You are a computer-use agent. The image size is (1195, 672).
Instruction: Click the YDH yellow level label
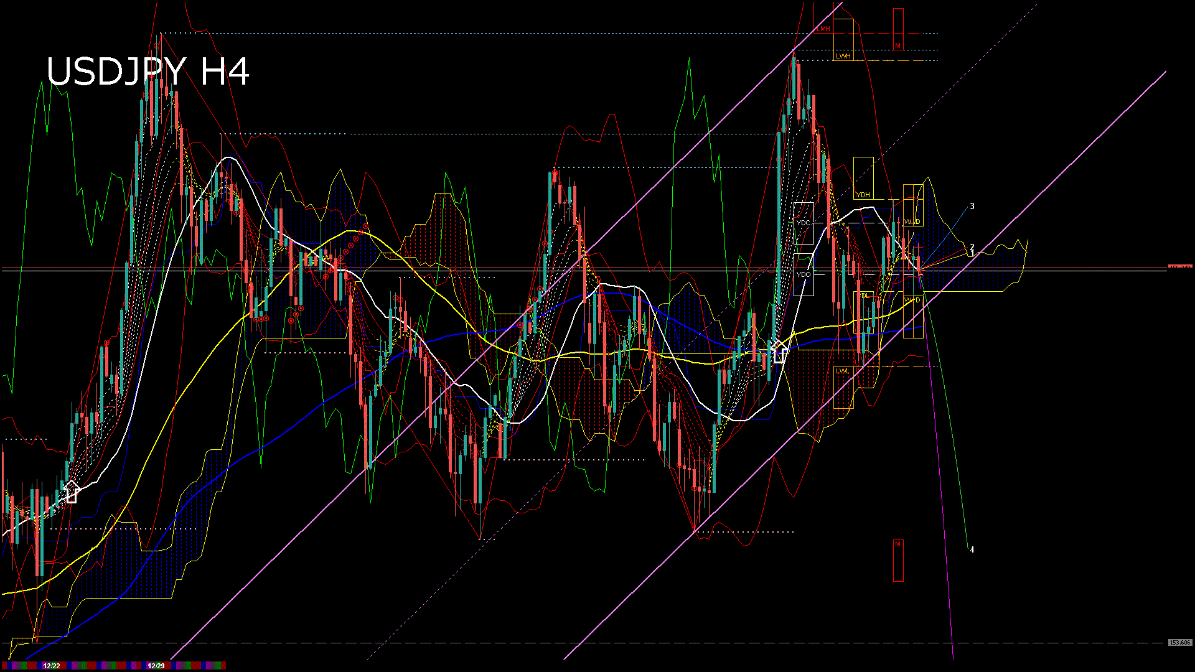tap(863, 195)
